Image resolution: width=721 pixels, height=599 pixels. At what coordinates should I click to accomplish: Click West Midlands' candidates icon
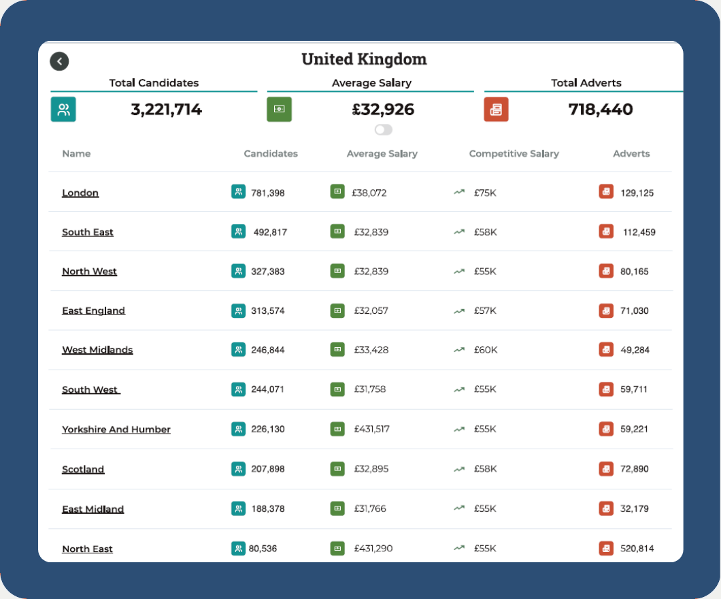(238, 349)
